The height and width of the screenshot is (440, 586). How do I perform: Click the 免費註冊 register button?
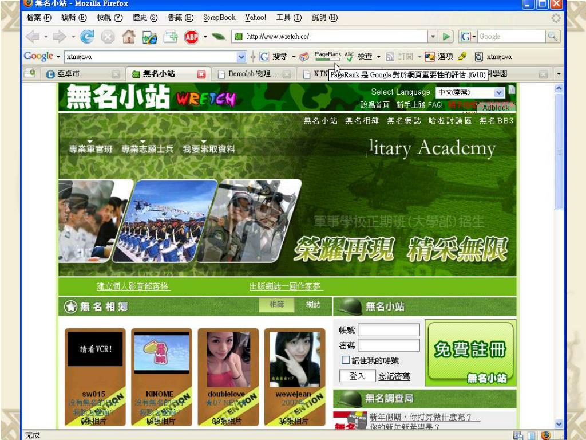tap(470, 353)
